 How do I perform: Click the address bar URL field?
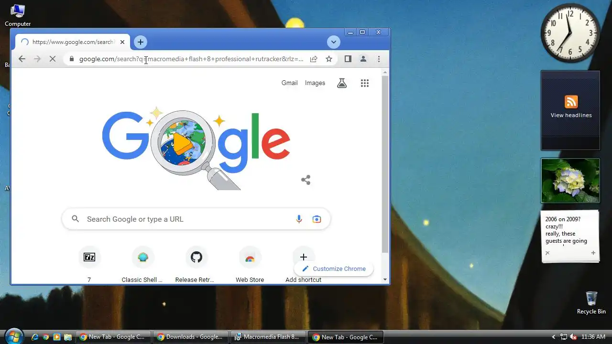click(191, 59)
